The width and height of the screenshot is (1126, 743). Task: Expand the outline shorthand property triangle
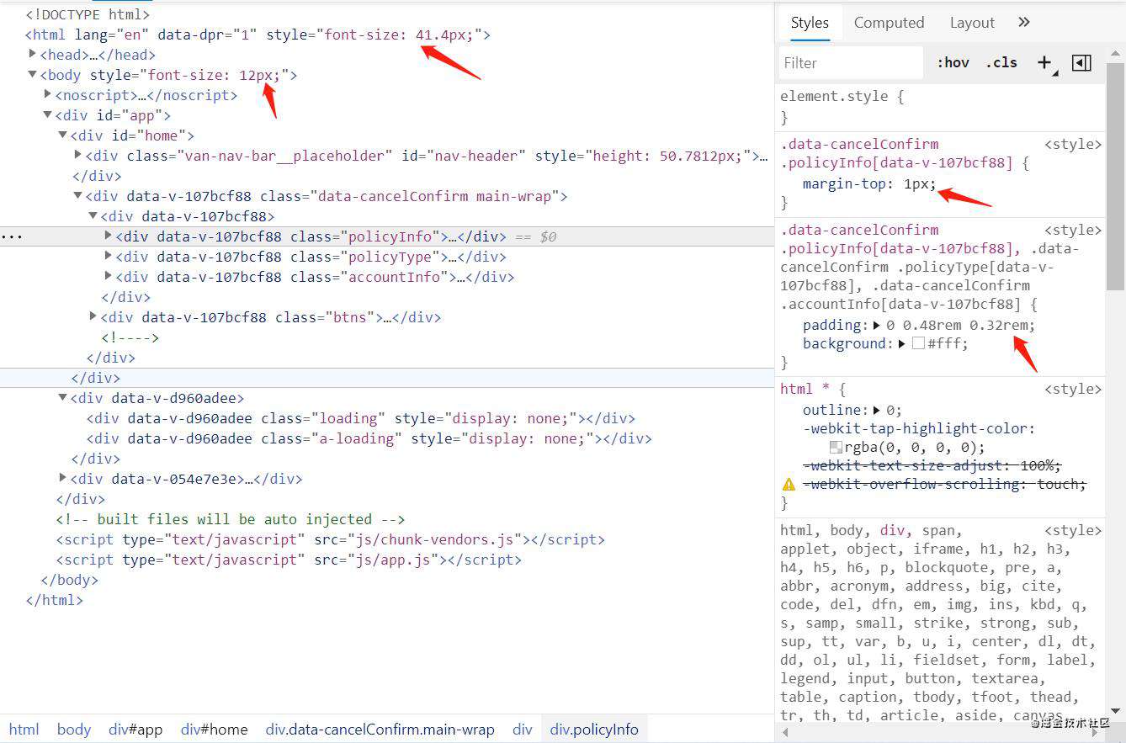877,410
